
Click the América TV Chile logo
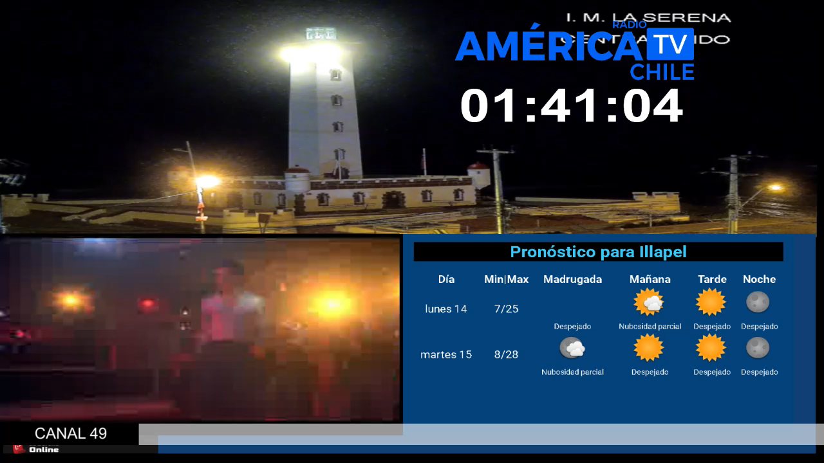click(575, 51)
